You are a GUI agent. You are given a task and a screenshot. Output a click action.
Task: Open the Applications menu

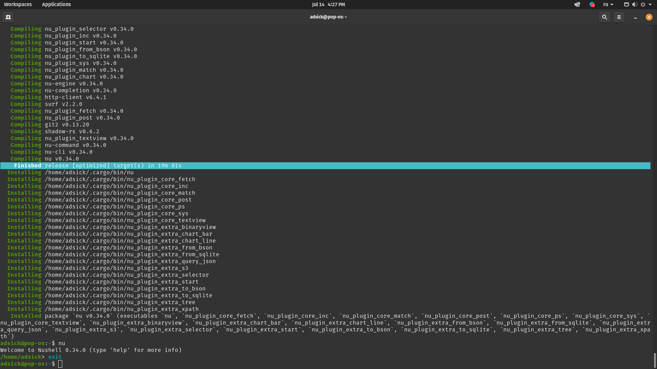(56, 4)
